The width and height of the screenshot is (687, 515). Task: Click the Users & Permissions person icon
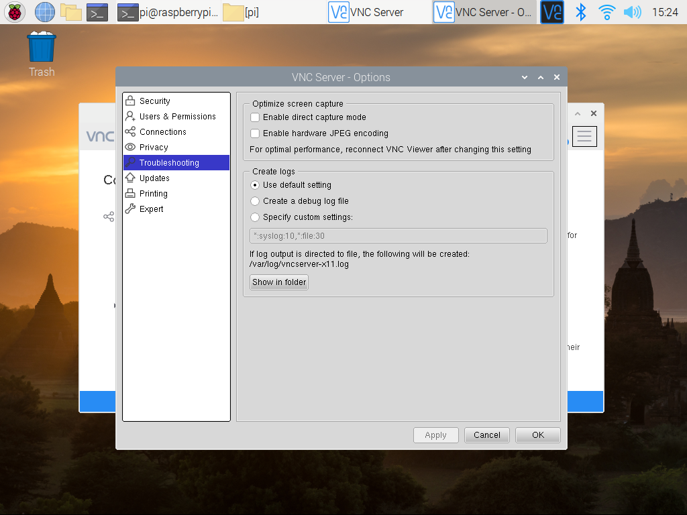tap(130, 116)
